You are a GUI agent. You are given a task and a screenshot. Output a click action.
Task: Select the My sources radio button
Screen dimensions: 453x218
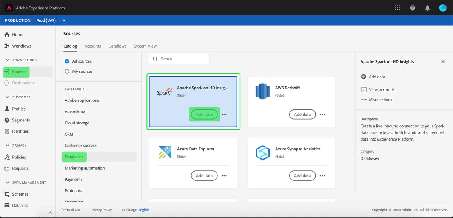click(x=68, y=71)
